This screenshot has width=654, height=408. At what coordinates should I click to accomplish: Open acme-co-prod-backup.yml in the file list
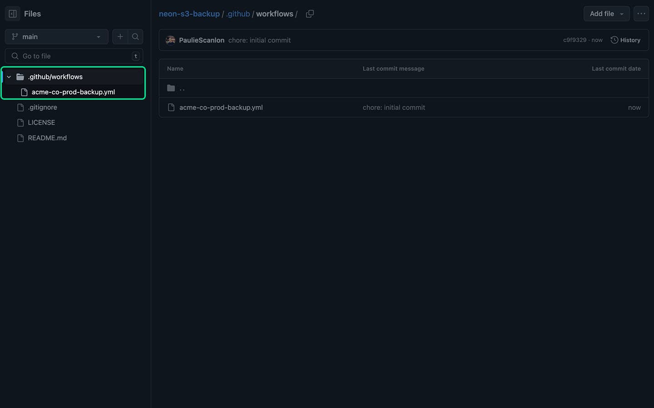[221, 107]
